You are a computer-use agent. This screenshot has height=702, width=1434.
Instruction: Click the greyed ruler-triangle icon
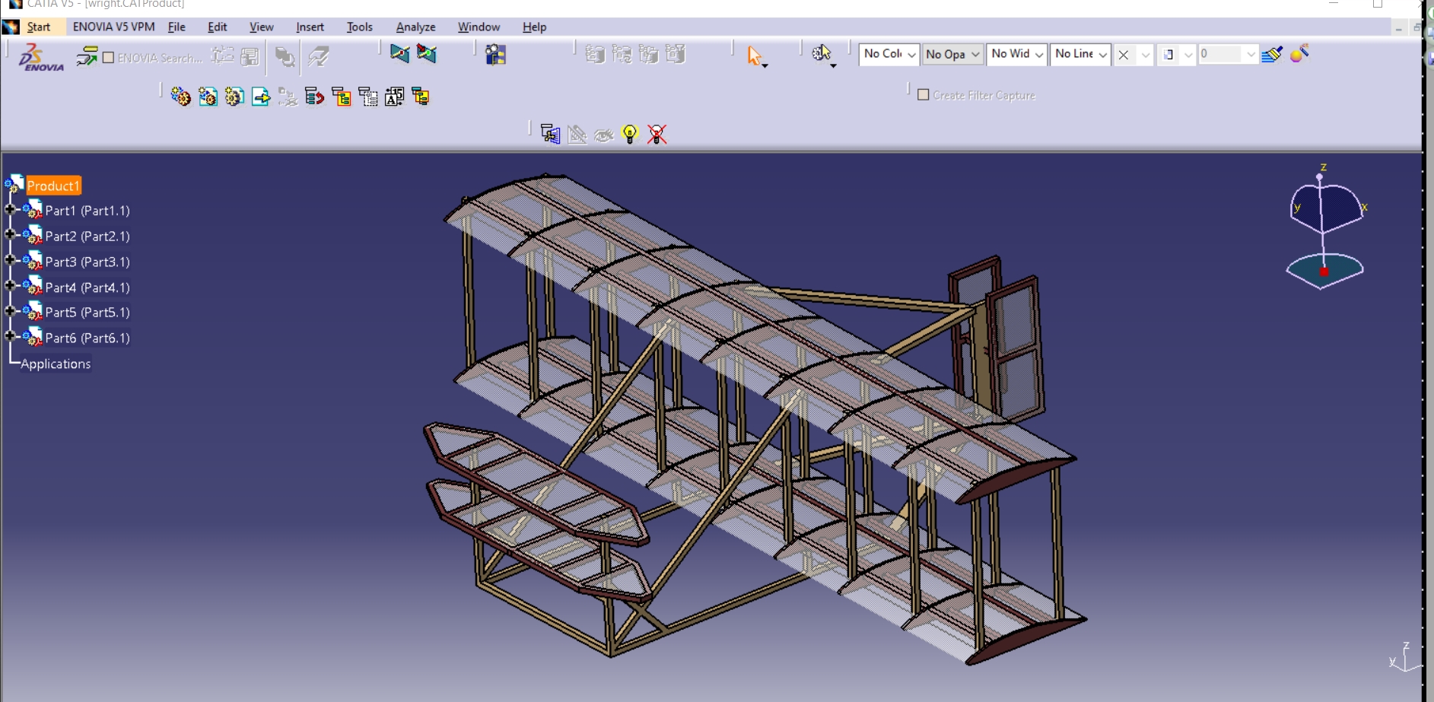coord(577,134)
